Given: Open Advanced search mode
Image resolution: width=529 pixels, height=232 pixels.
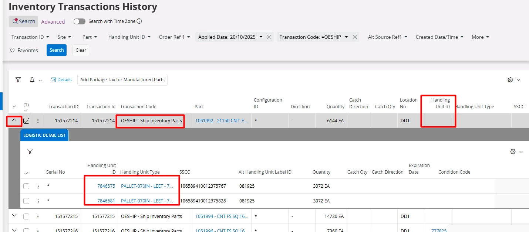Looking at the screenshot, I should pyautogui.click(x=53, y=22).
